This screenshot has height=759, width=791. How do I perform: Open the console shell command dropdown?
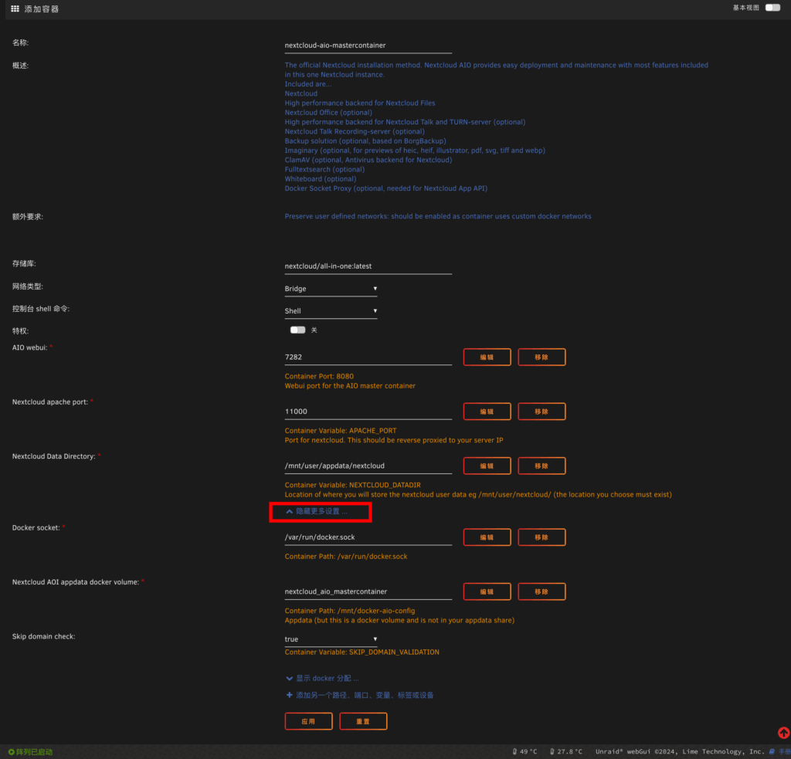pos(331,311)
